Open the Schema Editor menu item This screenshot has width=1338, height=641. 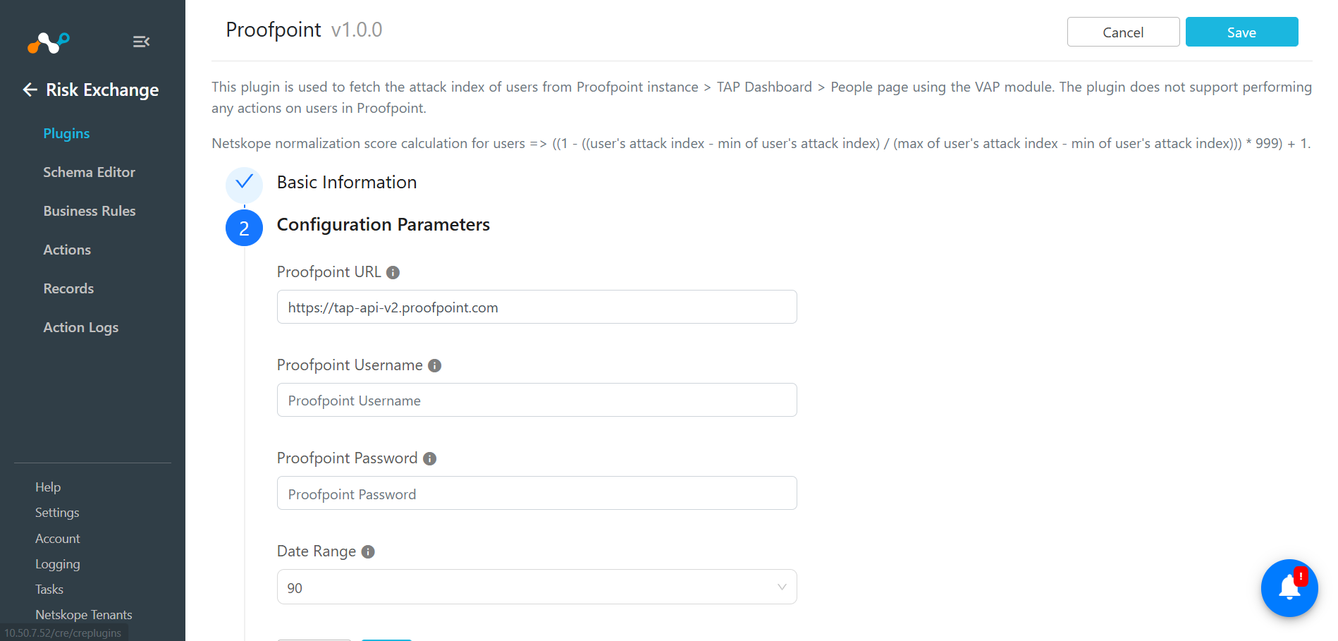tap(89, 172)
